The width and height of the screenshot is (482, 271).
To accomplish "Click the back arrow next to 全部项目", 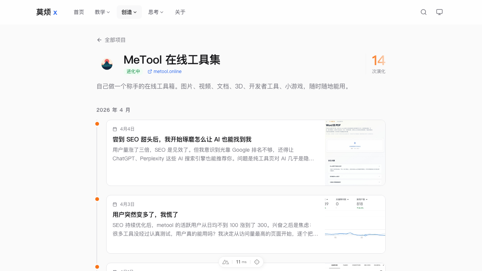I will pos(99,40).
